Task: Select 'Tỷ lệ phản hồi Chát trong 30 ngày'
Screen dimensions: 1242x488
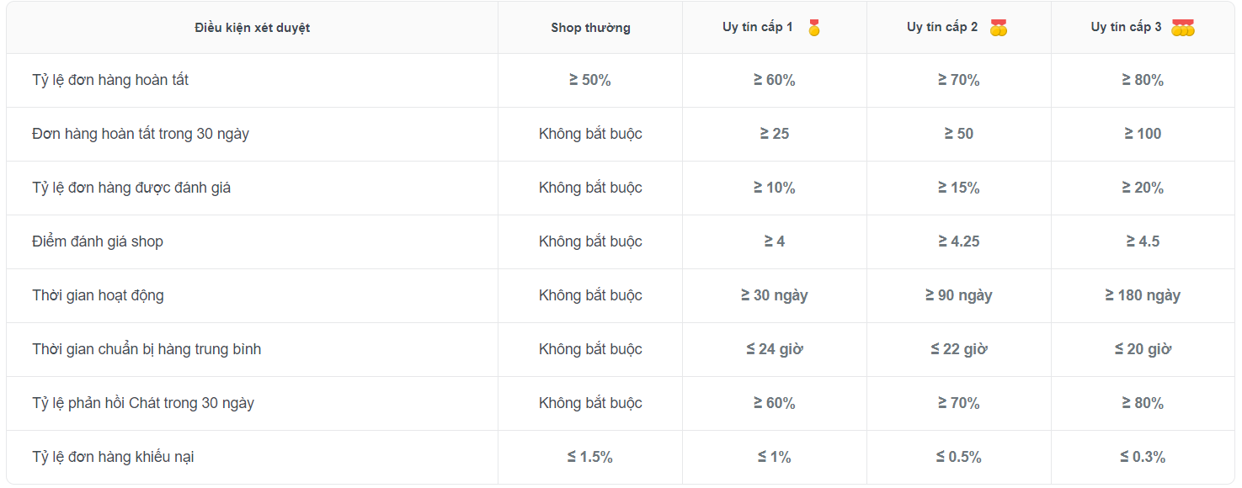Action: [x=143, y=403]
